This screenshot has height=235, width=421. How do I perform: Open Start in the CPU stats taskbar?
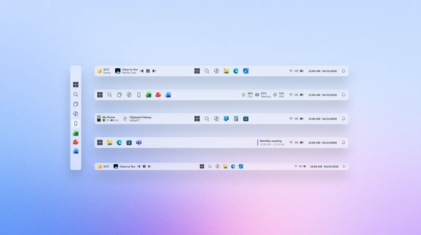tap(100, 95)
